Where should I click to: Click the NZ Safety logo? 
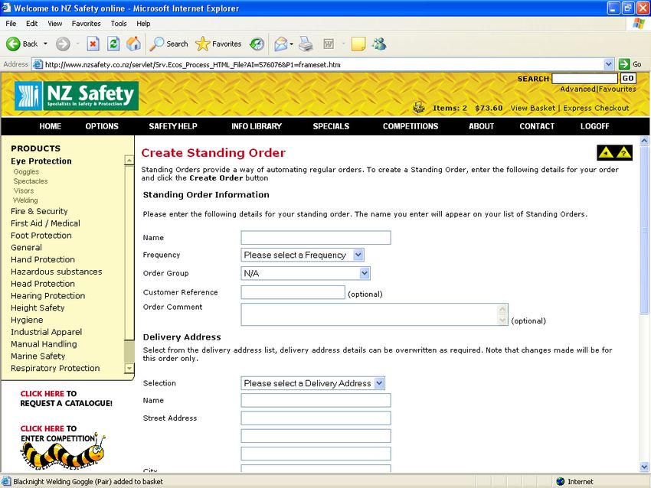coord(77,96)
